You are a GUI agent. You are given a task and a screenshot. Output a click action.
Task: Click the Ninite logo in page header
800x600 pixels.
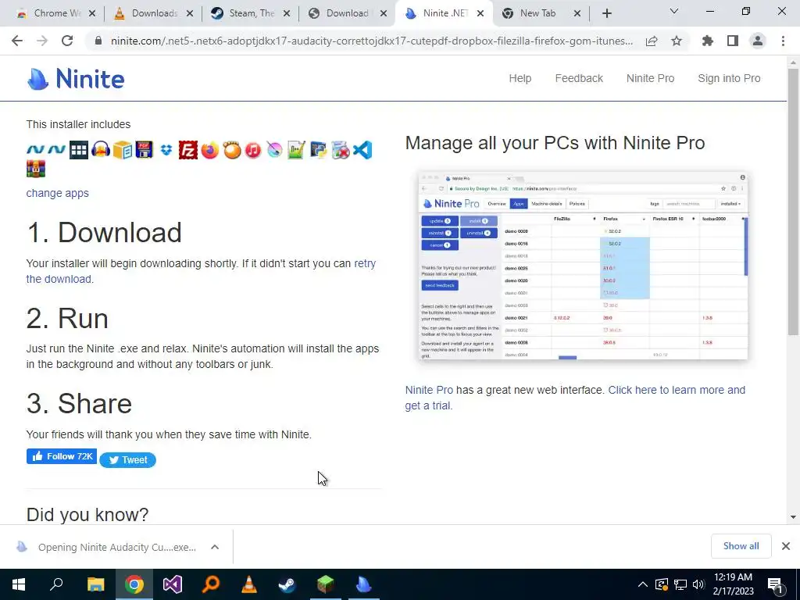pyautogui.click(x=76, y=79)
